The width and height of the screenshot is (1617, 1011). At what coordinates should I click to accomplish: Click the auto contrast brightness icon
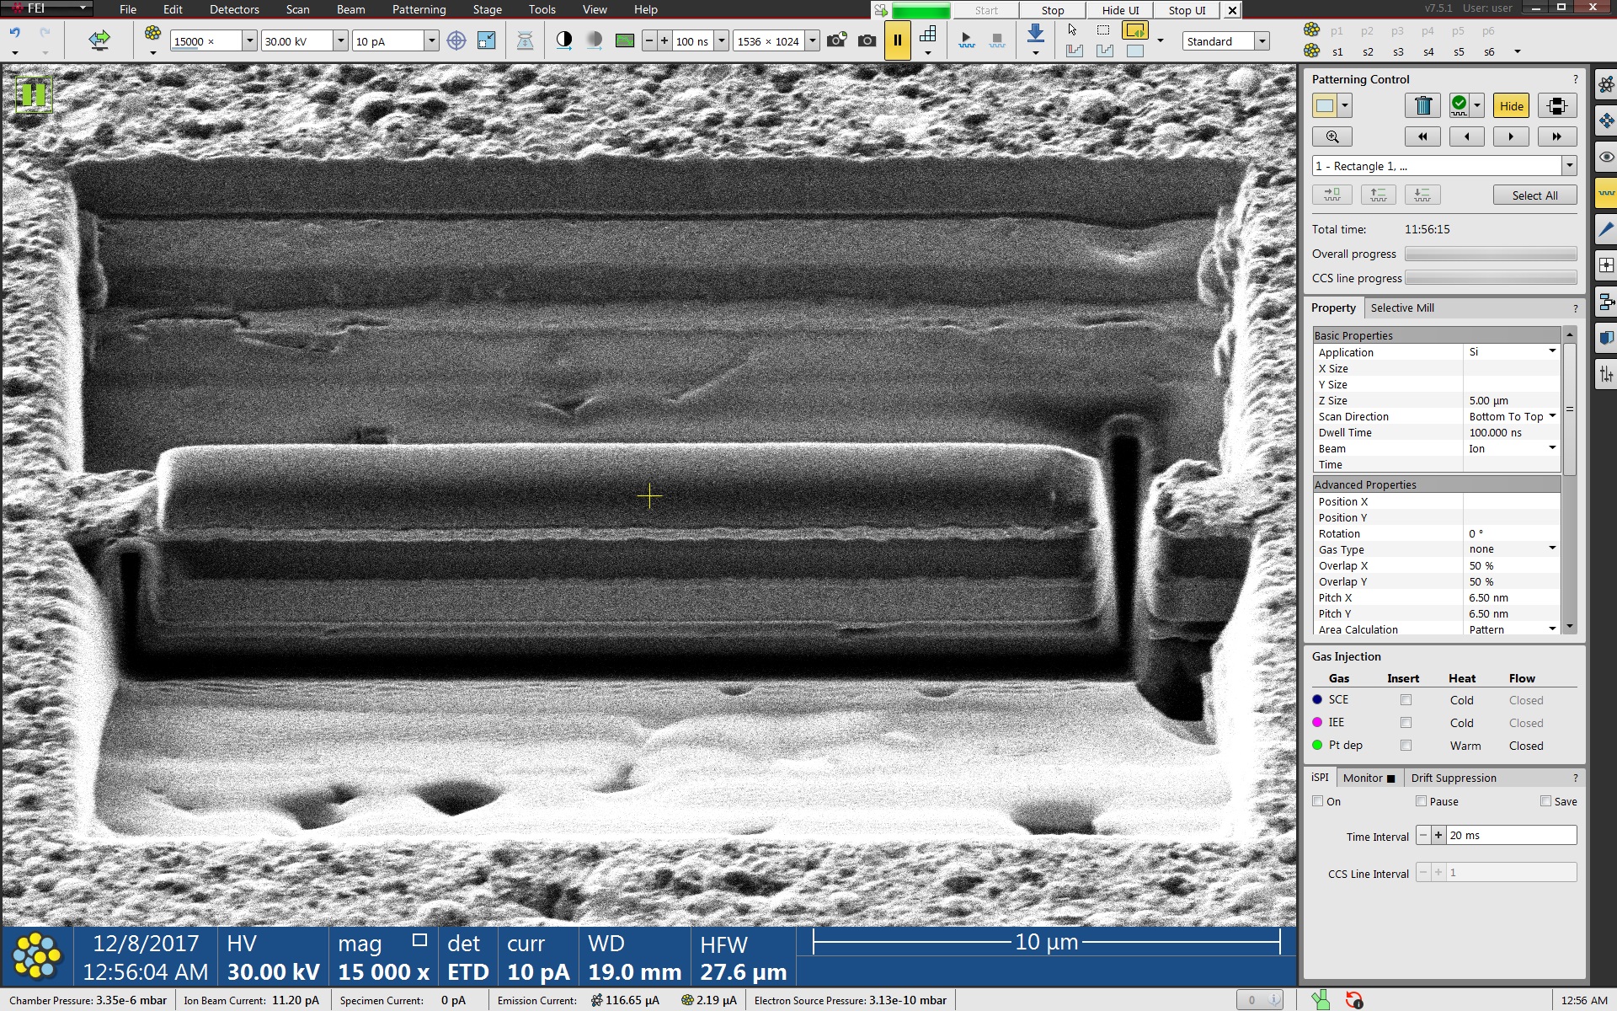tap(564, 40)
